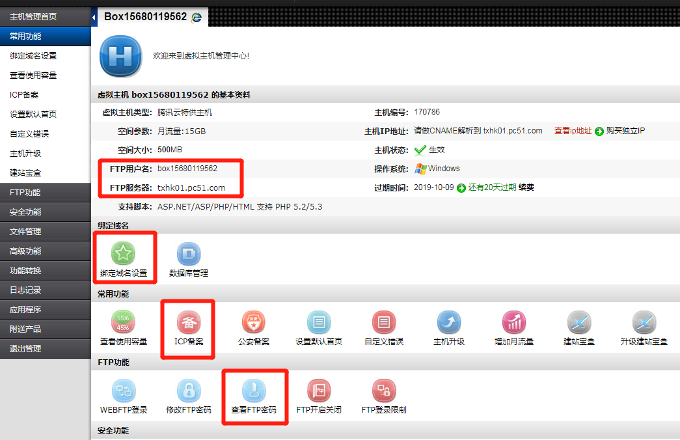Click the 购买独立IP link
This screenshot has height=440, width=680.
(625, 131)
